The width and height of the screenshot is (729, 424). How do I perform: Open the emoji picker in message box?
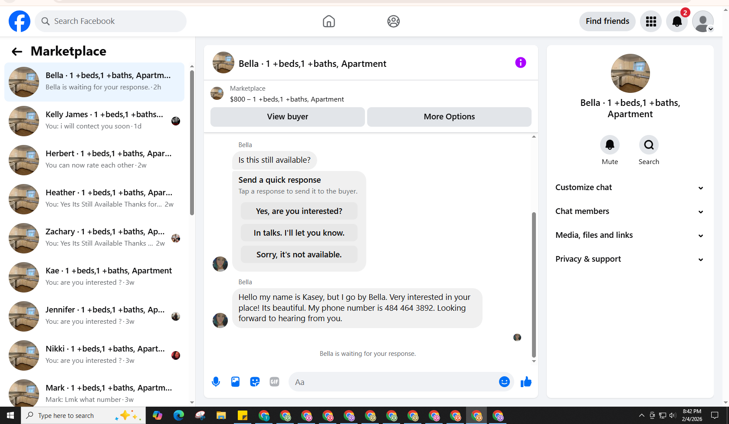point(504,382)
